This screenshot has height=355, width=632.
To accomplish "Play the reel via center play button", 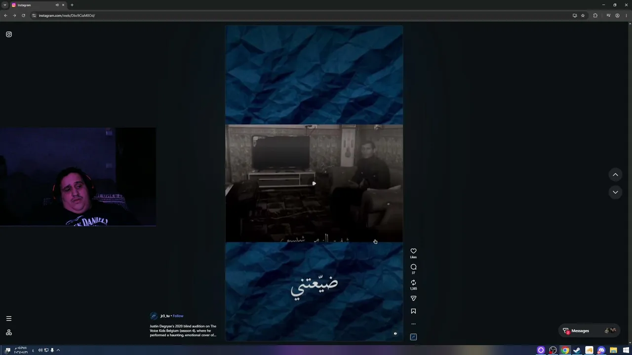I will tap(314, 183).
